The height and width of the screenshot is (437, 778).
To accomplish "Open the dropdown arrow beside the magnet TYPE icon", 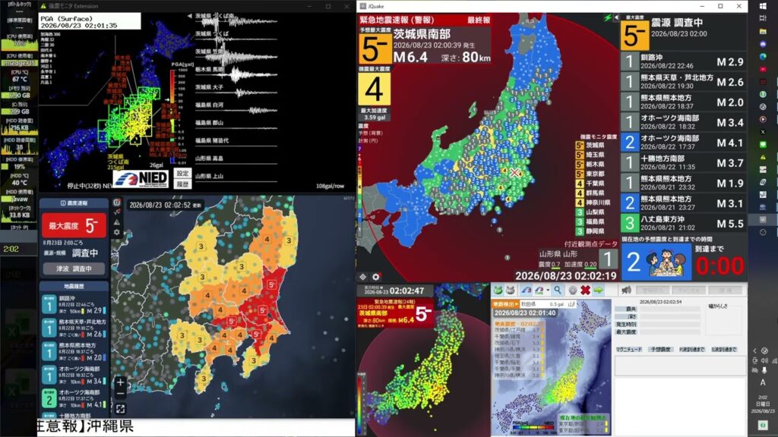I will click(x=547, y=291).
